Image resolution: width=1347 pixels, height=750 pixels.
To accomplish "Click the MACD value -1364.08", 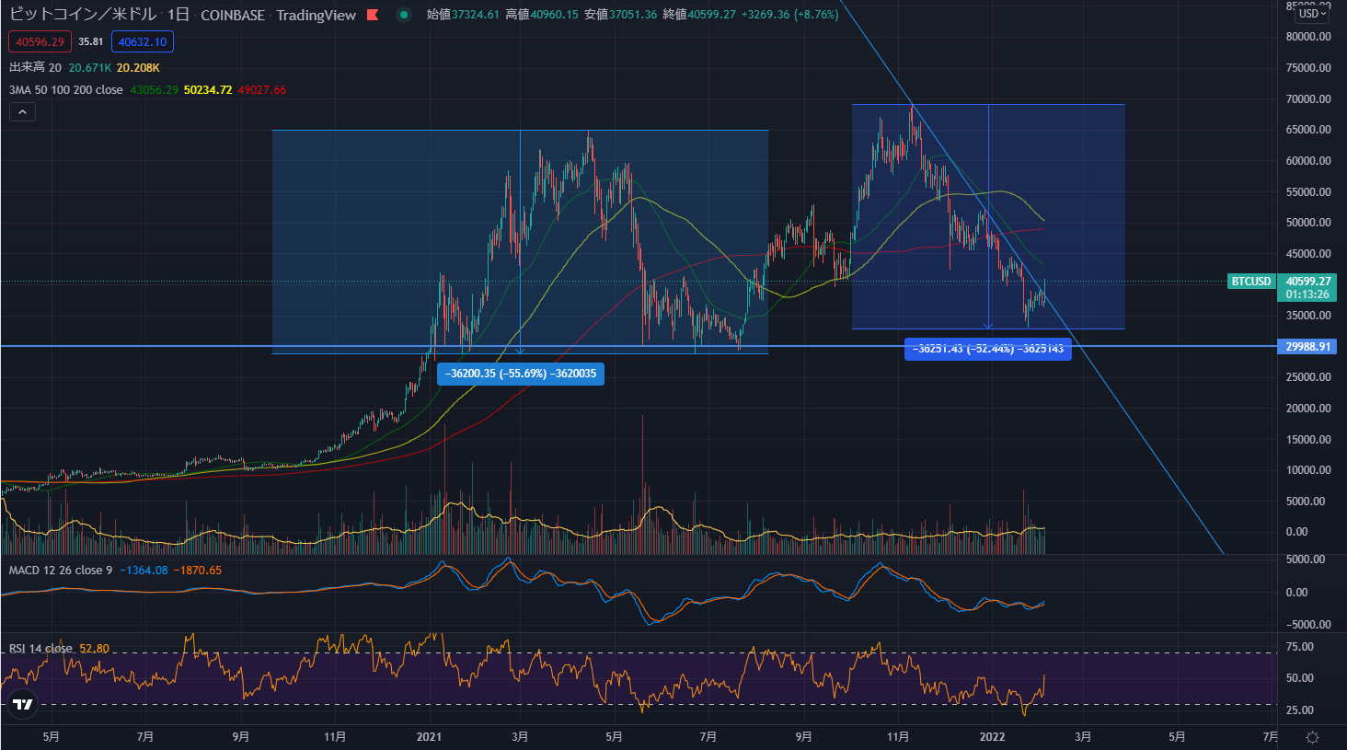I will pyautogui.click(x=144, y=570).
